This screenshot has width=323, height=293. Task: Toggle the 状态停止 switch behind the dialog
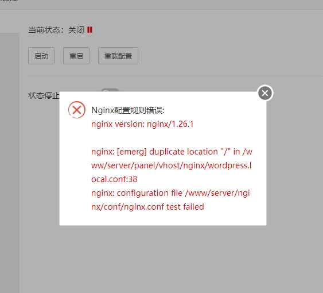110,90
